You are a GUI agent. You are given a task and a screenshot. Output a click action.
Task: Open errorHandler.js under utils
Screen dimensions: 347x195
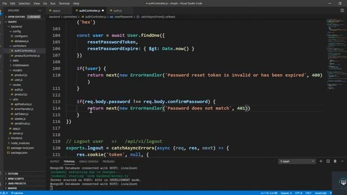point(24,109)
